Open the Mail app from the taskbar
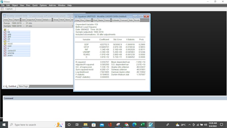The width and height of the screenshot is (227, 128). click(x=102, y=125)
